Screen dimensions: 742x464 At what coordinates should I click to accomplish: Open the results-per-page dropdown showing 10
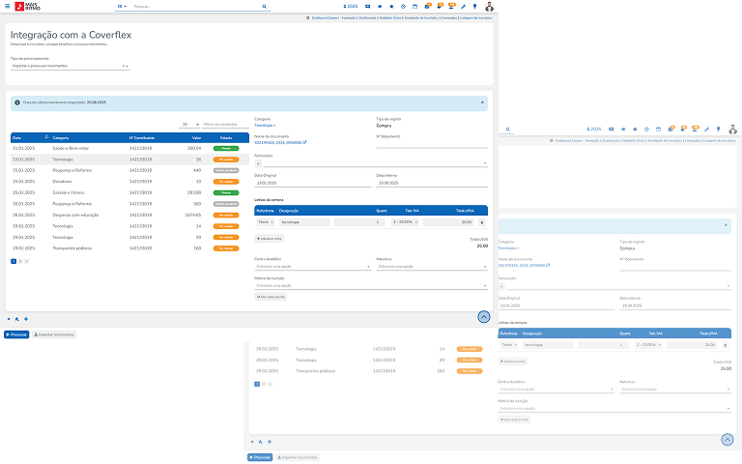(x=190, y=125)
